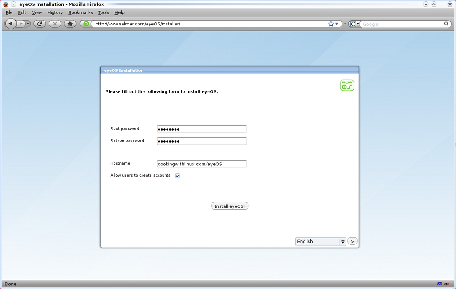Open the English language dropdown
Screen dimensions: 456x289
pos(321,241)
